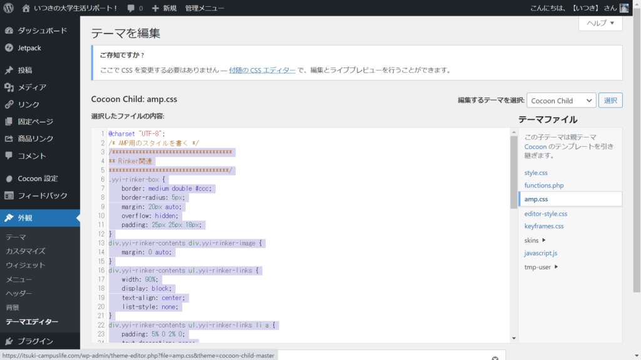Open functions.php from theme files
This screenshot has height=360, width=641.
(x=544, y=185)
